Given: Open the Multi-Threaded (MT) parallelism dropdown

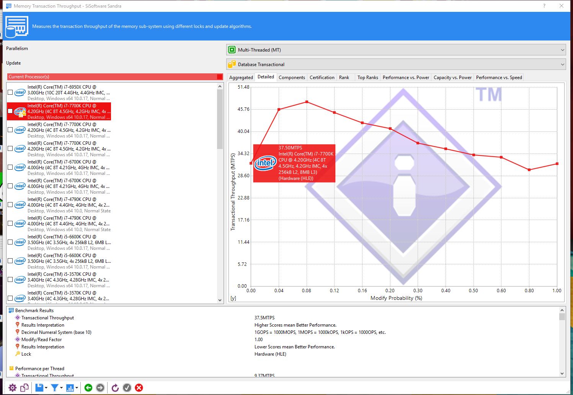Looking at the screenshot, I should pyautogui.click(x=396, y=50).
